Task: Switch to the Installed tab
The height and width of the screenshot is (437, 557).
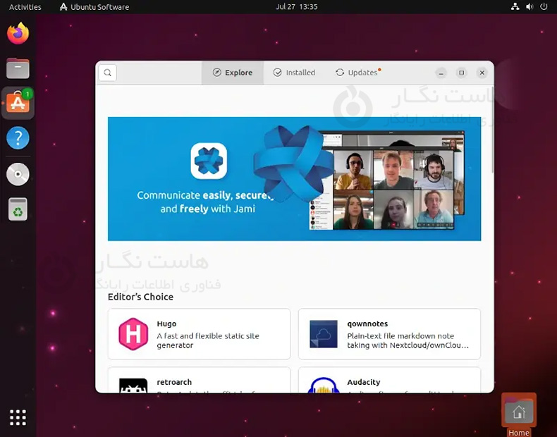Action: tap(294, 73)
